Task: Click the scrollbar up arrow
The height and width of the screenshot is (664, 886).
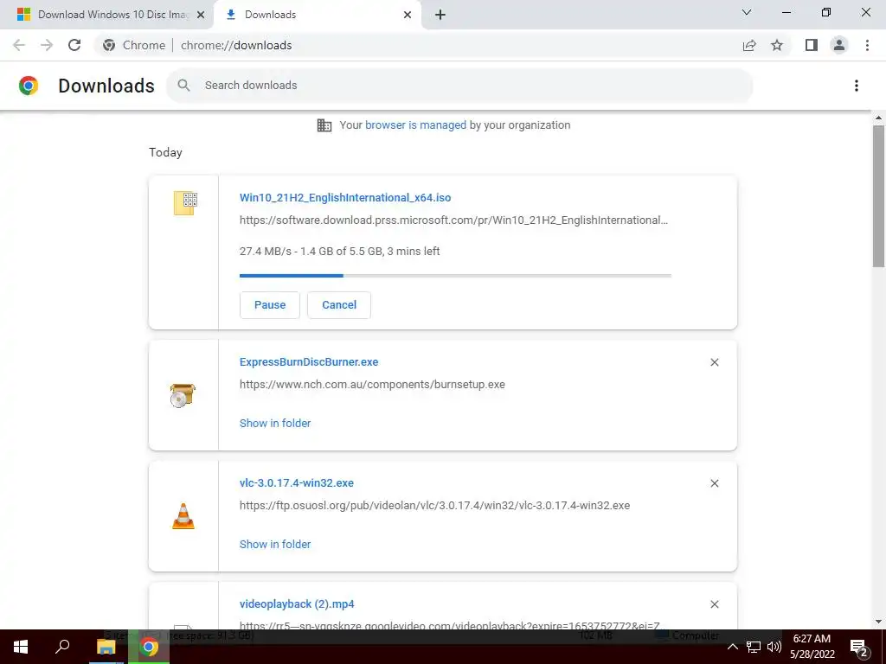Action: click(878, 118)
